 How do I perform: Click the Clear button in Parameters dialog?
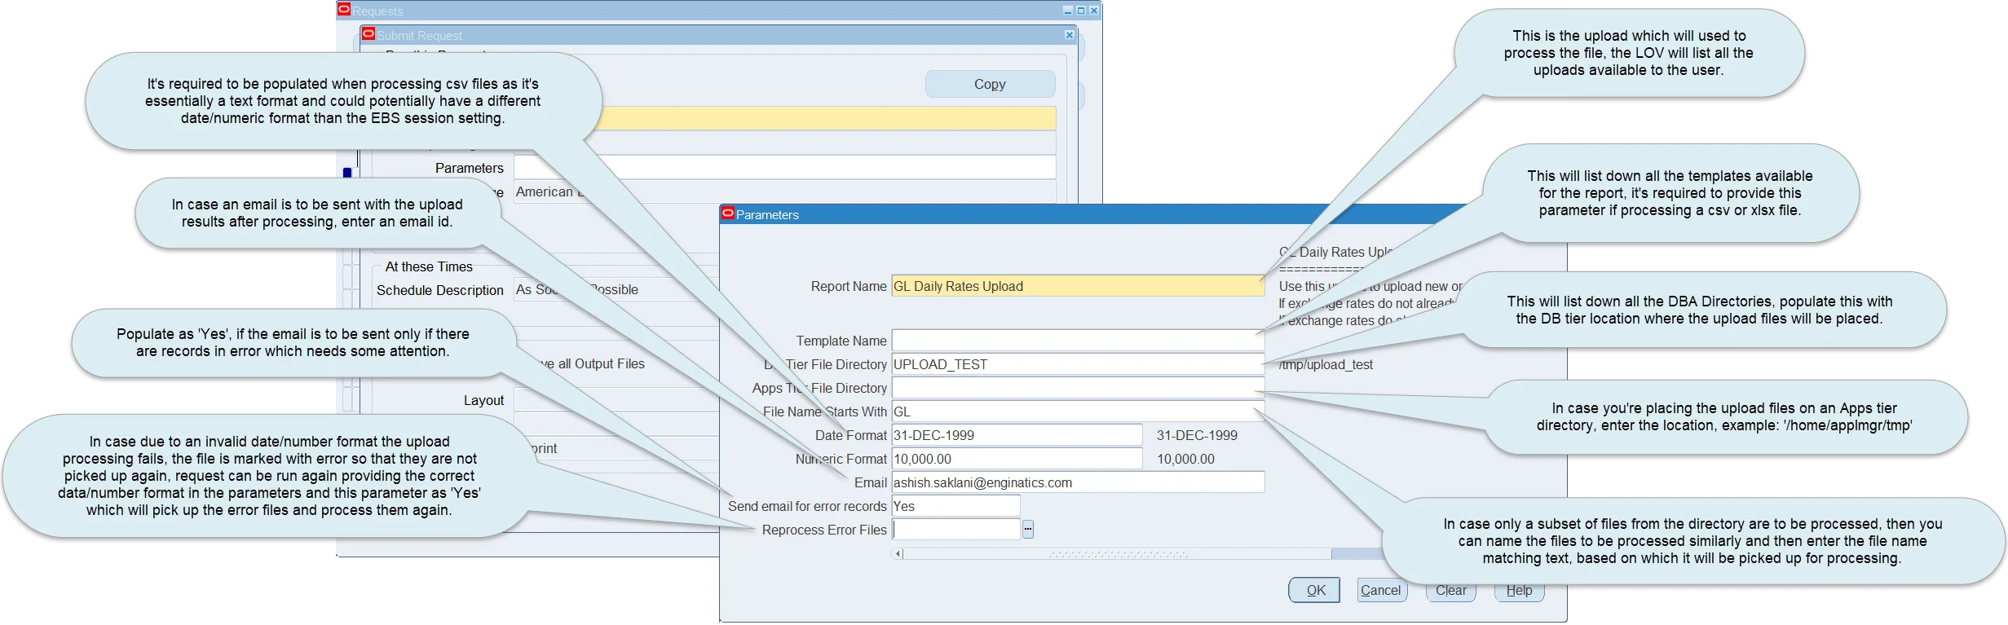tap(1450, 593)
